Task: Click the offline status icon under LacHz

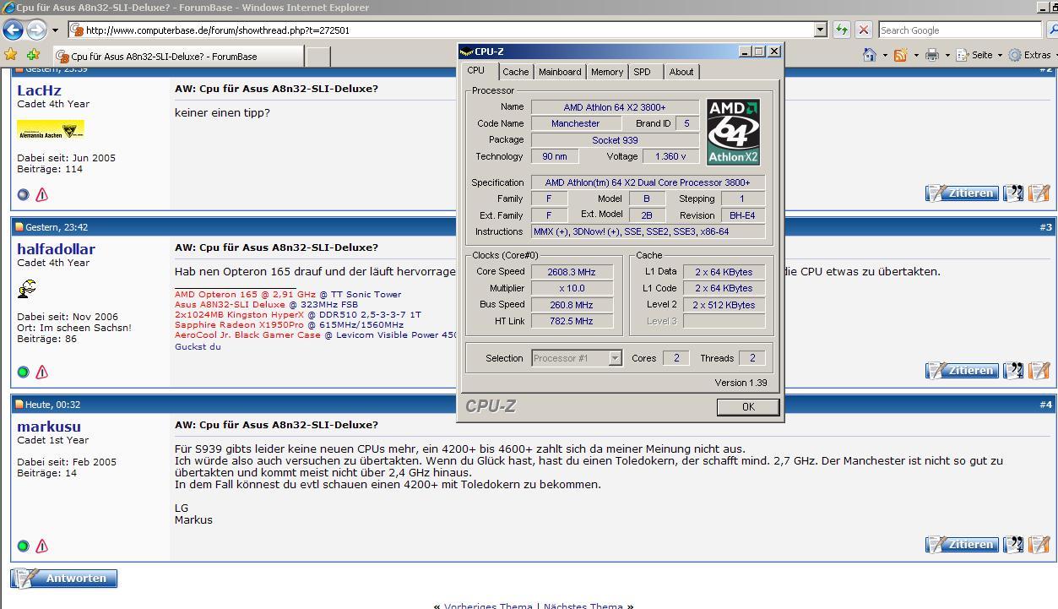Action: tap(23, 194)
